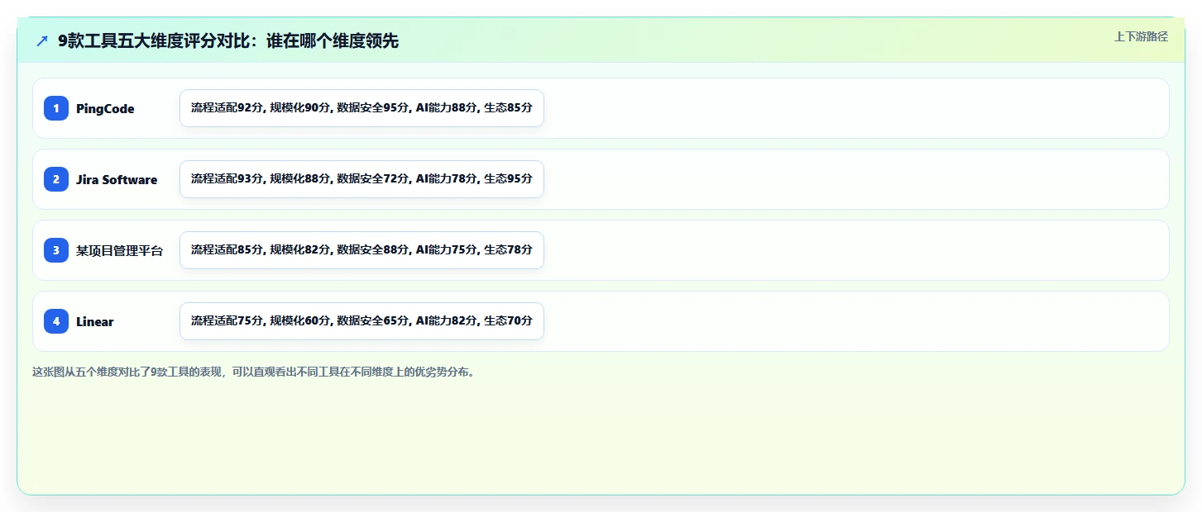
Task: Click the number 1 badge for PingCode
Action: coord(56,108)
